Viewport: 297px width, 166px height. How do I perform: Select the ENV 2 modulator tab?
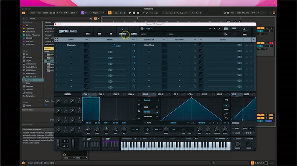pos(101,94)
